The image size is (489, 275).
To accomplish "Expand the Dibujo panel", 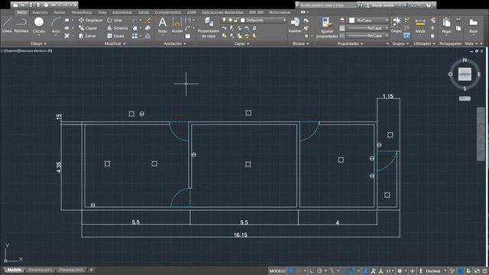I will click(x=39, y=44).
